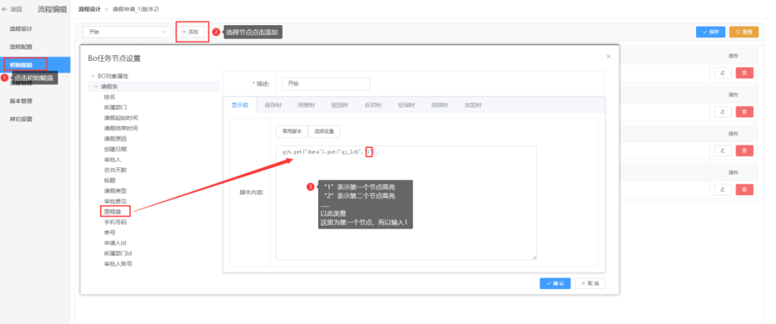Screen dimensions: 776x324
Task: Edit the second row in the 操作 column
Action: [722, 112]
